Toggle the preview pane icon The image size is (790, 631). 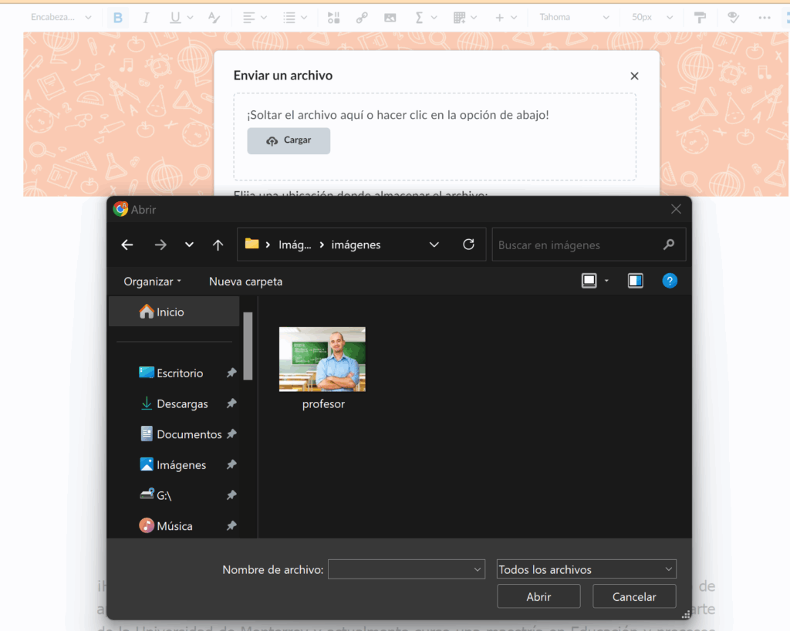click(x=635, y=281)
